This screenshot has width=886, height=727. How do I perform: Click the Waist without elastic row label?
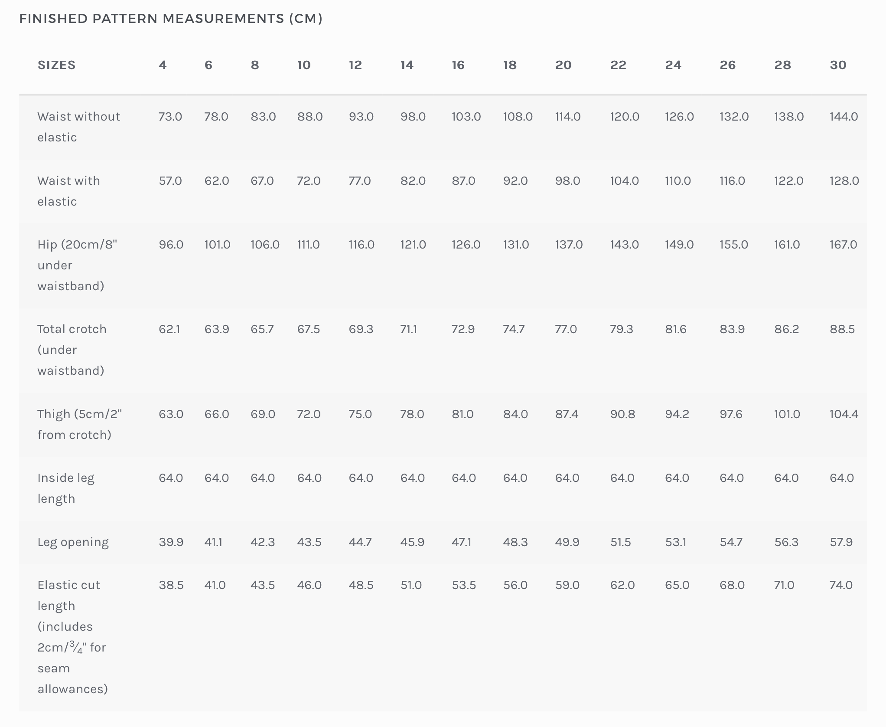tap(78, 127)
